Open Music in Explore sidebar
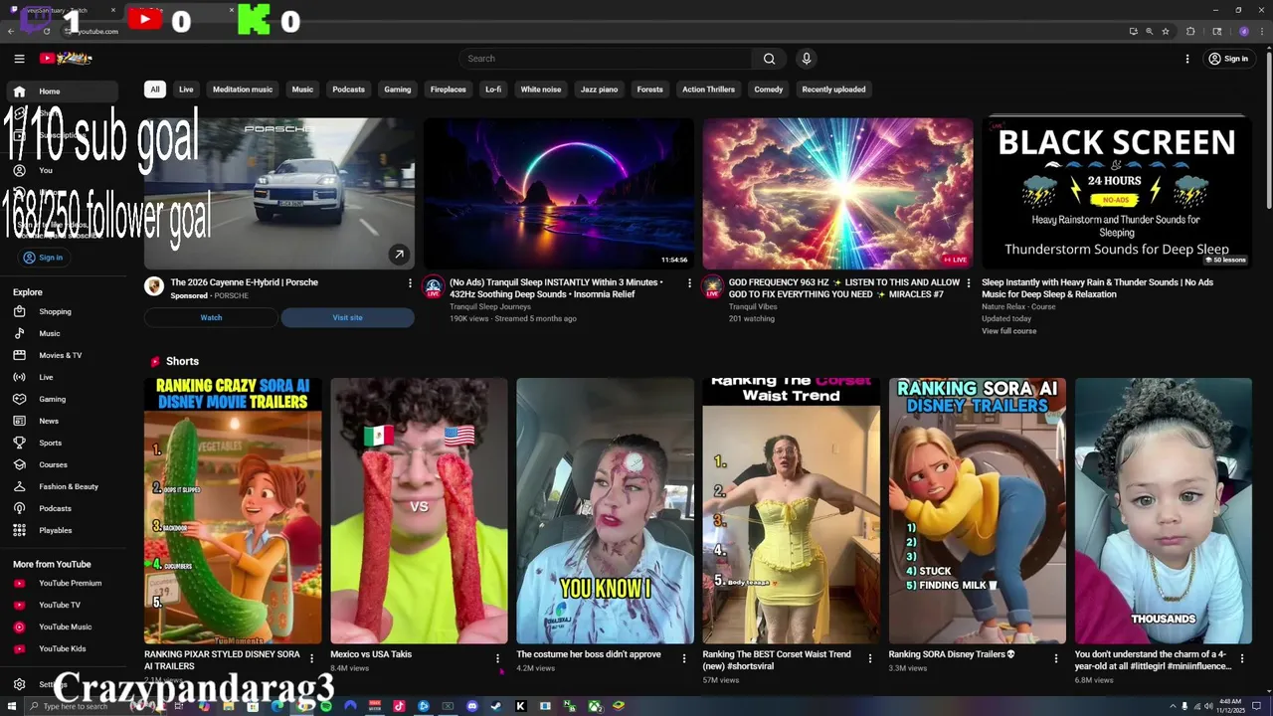Screen dimensions: 1273x716 63,333
